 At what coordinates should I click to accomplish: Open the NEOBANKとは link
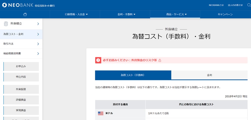click(216, 5)
